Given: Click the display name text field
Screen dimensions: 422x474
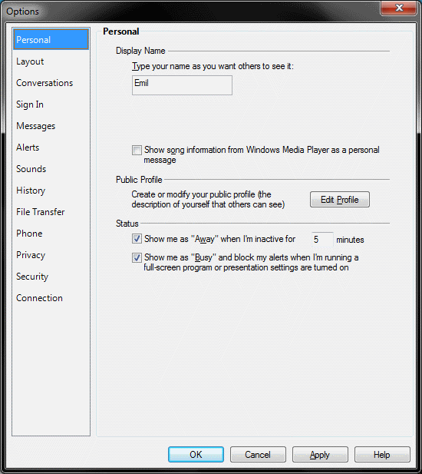Looking at the screenshot, I should point(182,85).
